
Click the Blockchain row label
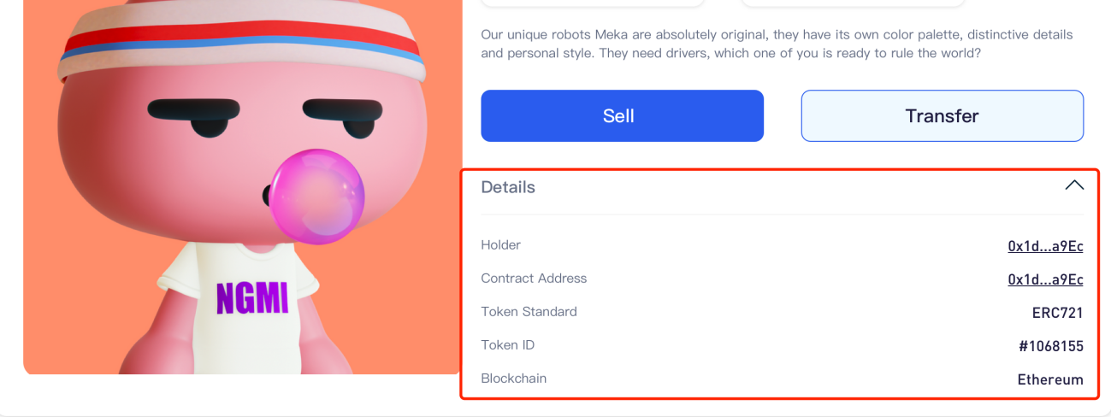click(x=513, y=379)
